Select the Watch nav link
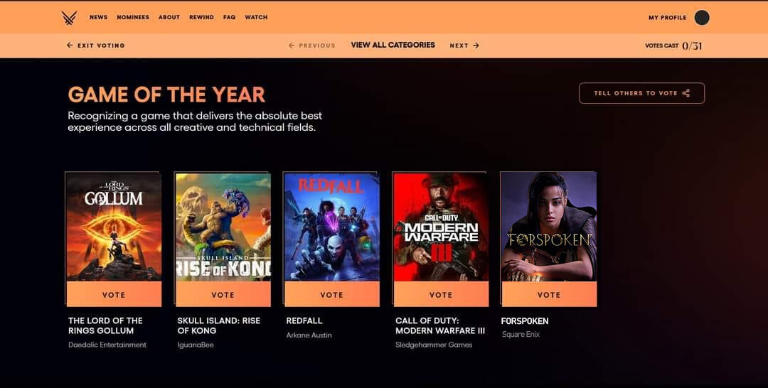This screenshot has width=768, height=388. click(x=256, y=17)
